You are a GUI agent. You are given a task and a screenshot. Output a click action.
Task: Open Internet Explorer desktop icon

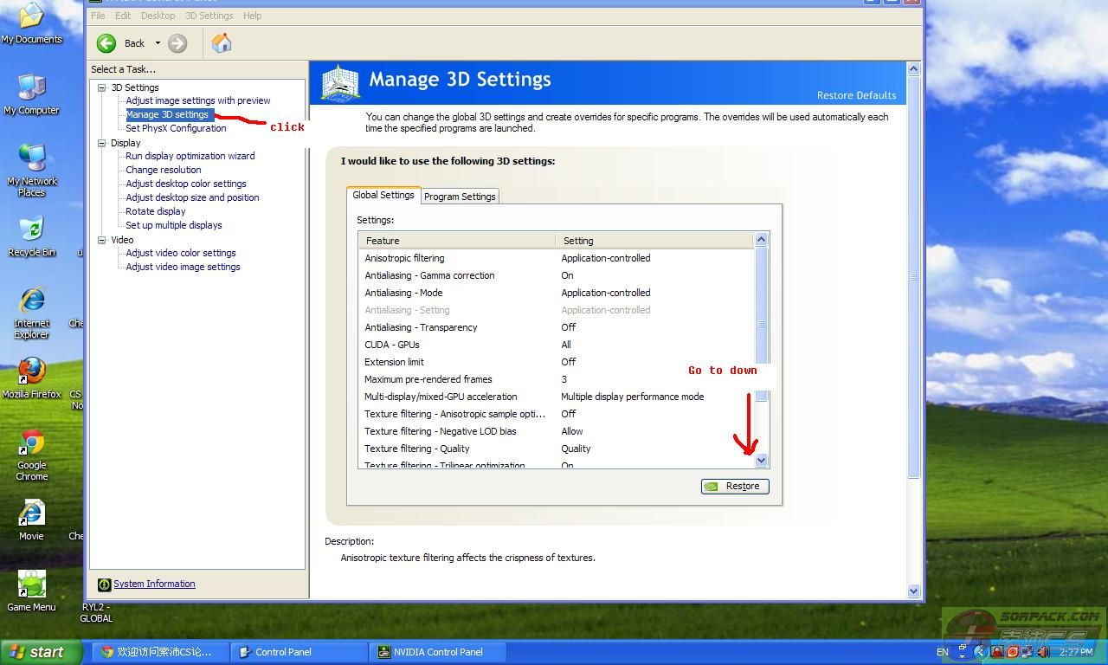pos(32,301)
